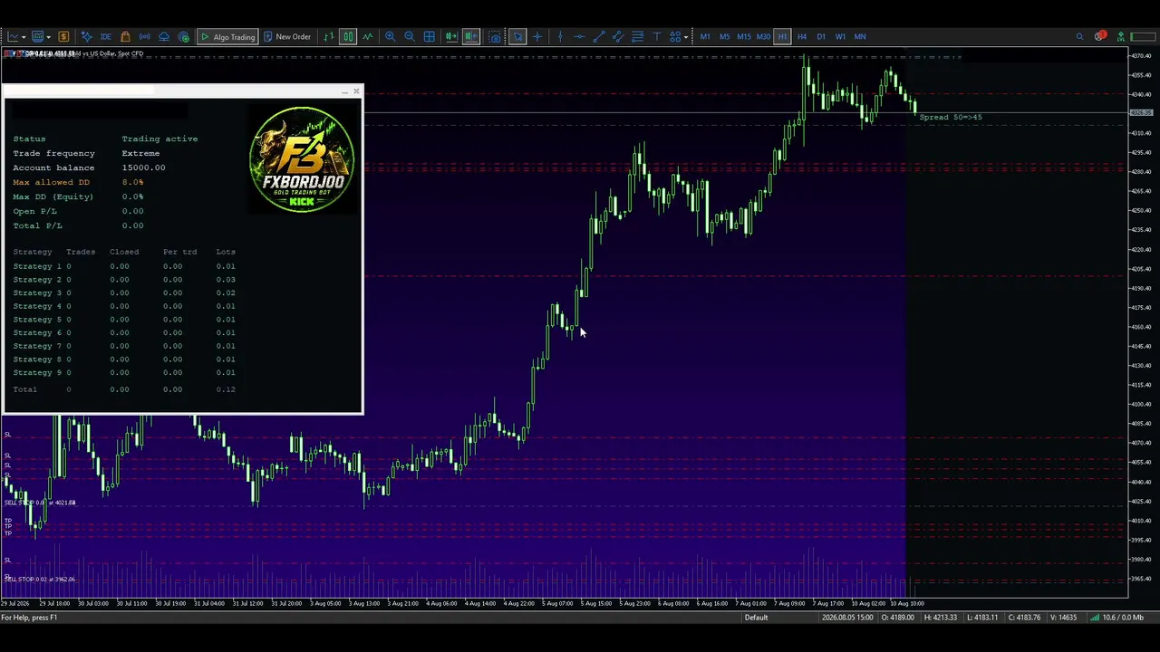Open the IDE MetaEditor button
Viewport: 1160px width, 652px height.
pos(106,36)
